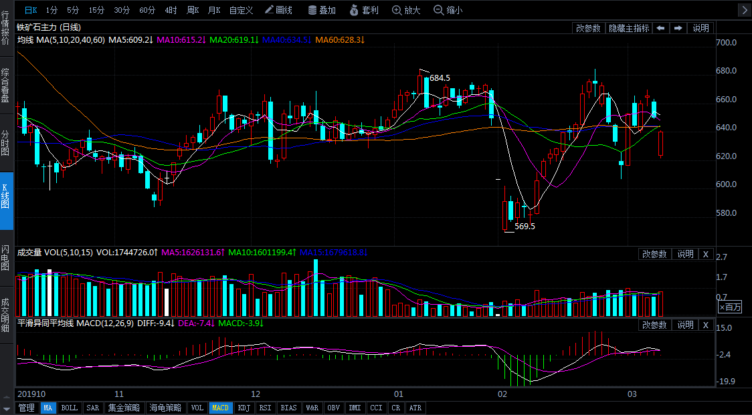Click the MA60:628.3 orange label
The width and height of the screenshot is (752, 415).
point(340,40)
